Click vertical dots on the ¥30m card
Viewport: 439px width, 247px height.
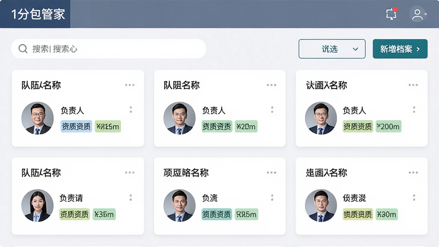click(414, 198)
